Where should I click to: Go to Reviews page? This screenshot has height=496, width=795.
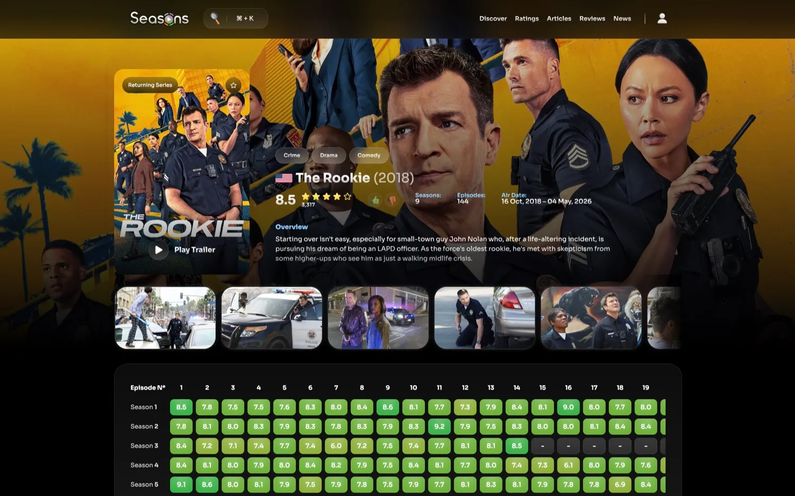pos(592,19)
